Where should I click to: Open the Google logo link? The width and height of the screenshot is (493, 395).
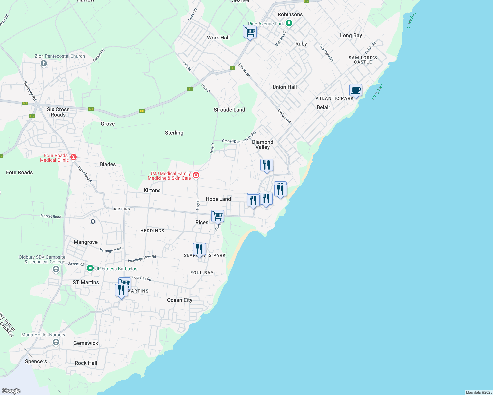tap(11, 391)
